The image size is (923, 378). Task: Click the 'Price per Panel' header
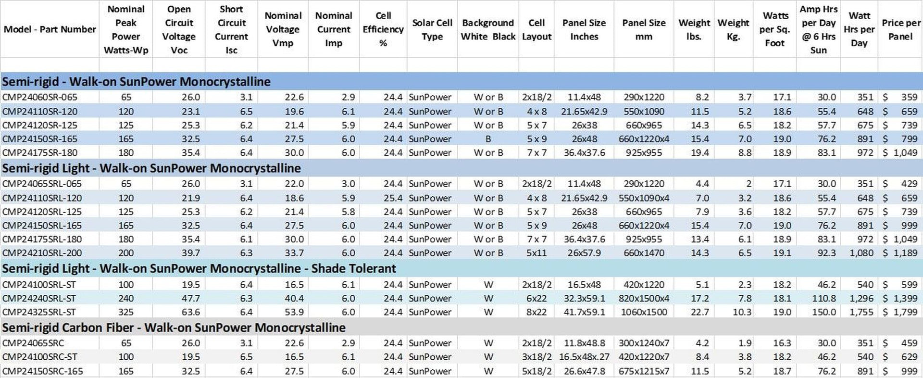[900, 29]
